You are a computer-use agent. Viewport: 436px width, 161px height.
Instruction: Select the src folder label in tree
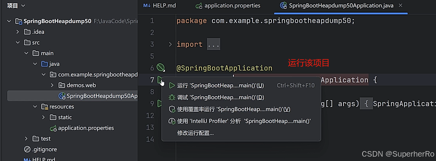click(36, 43)
